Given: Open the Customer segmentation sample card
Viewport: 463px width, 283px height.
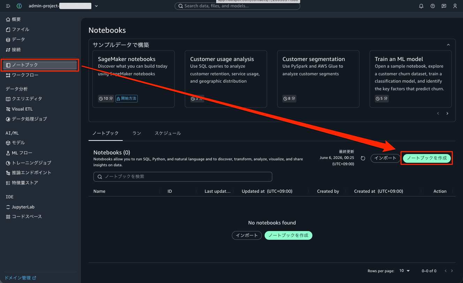Looking at the screenshot, I should (x=318, y=79).
